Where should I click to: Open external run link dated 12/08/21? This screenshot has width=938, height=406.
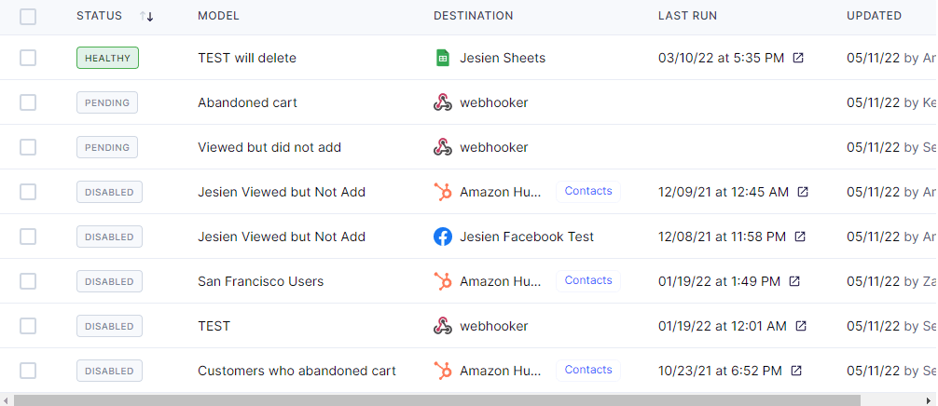(x=799, y=237)
